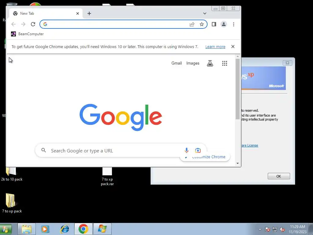Bookmark this tab with the star icon
This screenshot has width=313, height=235.
coord(202,24)
